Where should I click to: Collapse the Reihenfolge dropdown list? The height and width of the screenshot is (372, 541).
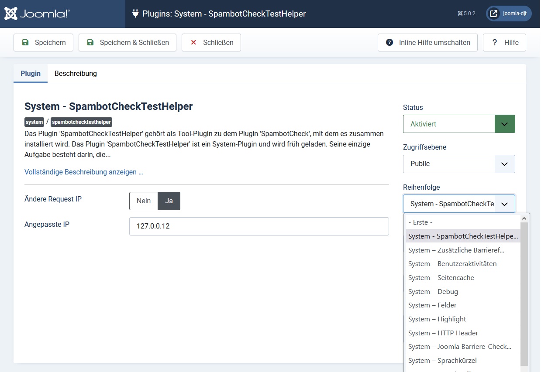(504, 204)
